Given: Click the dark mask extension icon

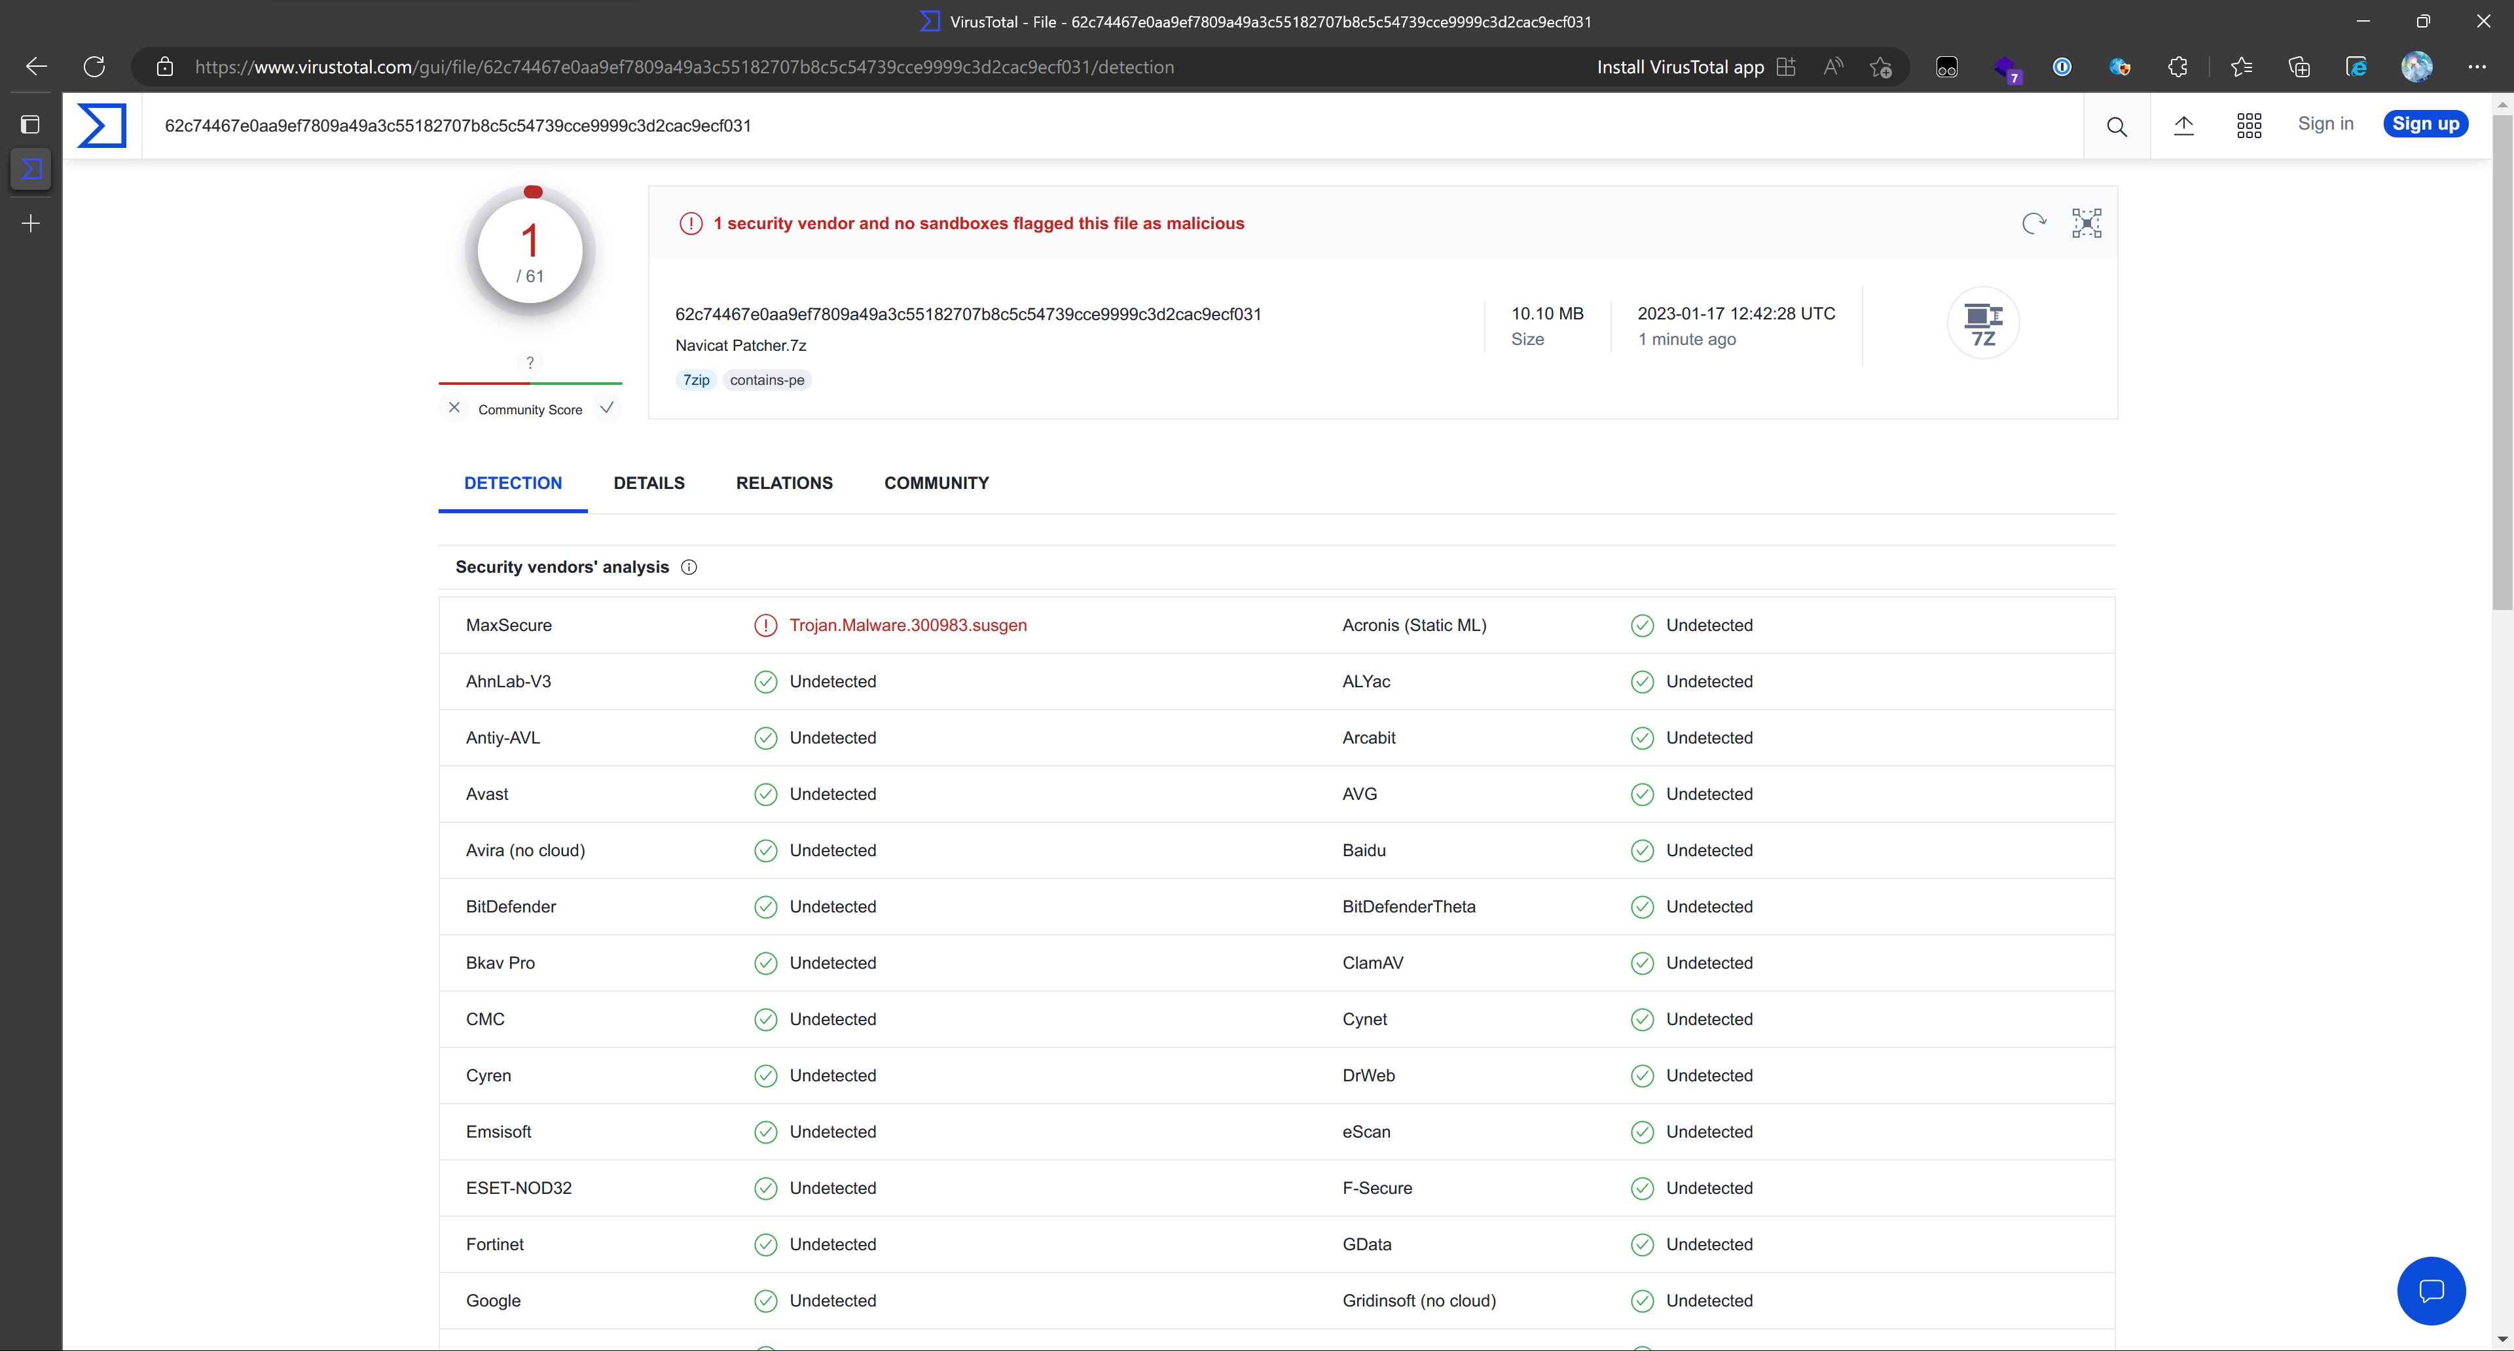Looking at the screenshot, I should pos(1946,66).
